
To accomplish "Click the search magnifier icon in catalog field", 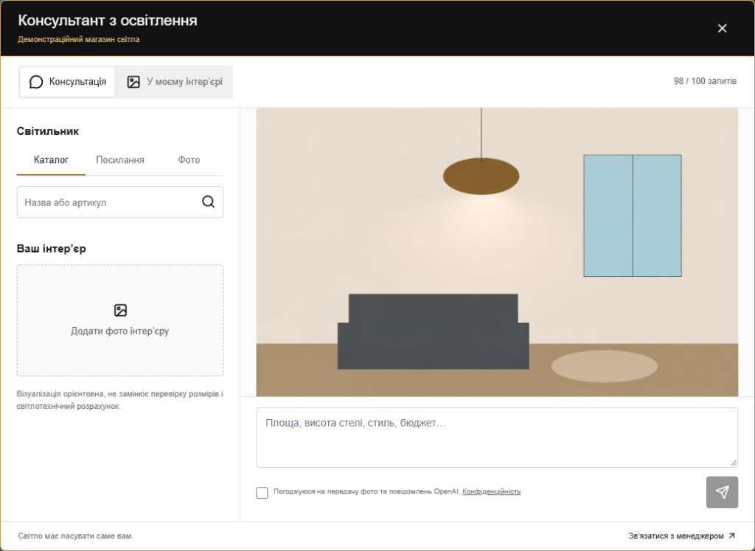I will click(208, 202).
